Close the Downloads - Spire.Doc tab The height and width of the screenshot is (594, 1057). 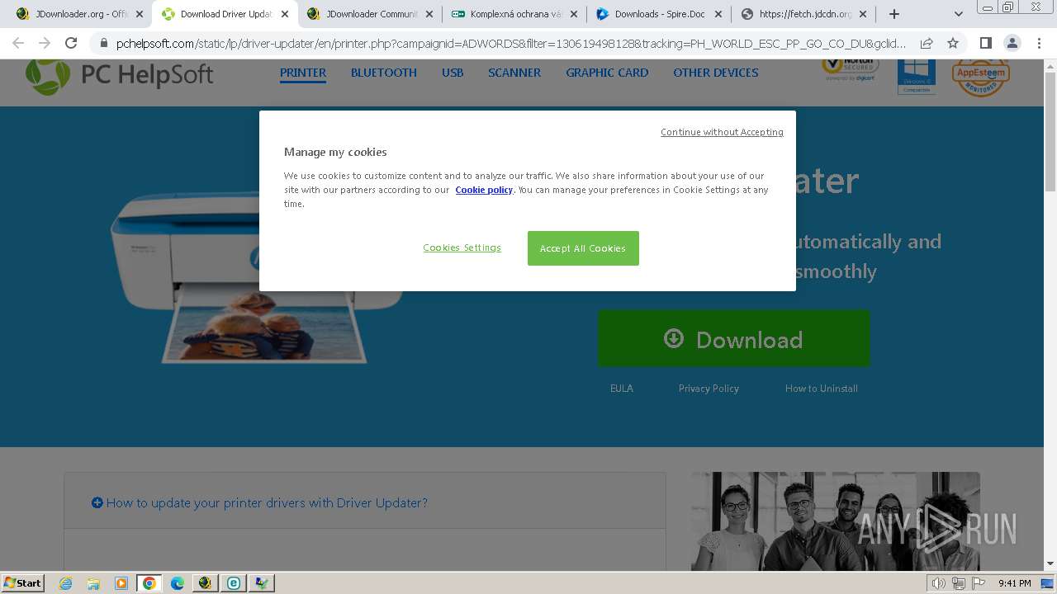coord(718,14)
